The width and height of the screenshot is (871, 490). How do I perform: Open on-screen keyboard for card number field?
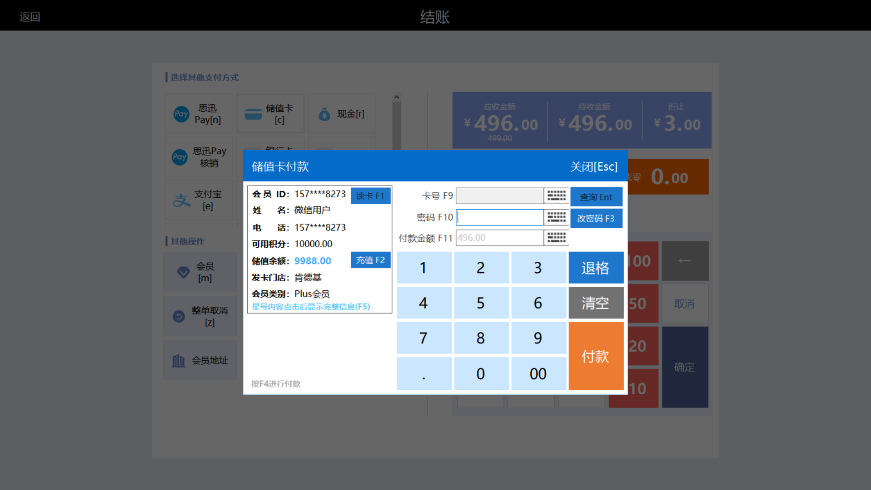pyautogui.click(x=556, y=196)
